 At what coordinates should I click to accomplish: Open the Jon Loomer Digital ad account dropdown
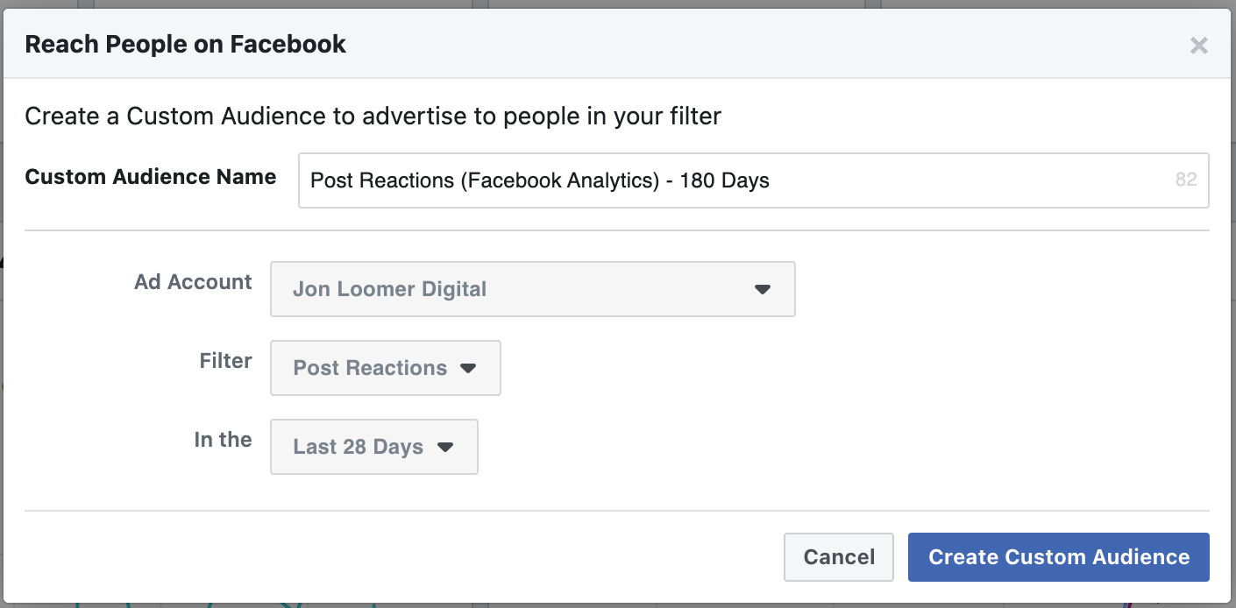tap(533, 289)
